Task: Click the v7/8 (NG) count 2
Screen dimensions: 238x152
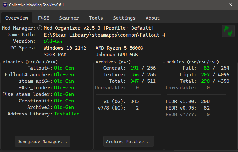Action: [137, 108]
